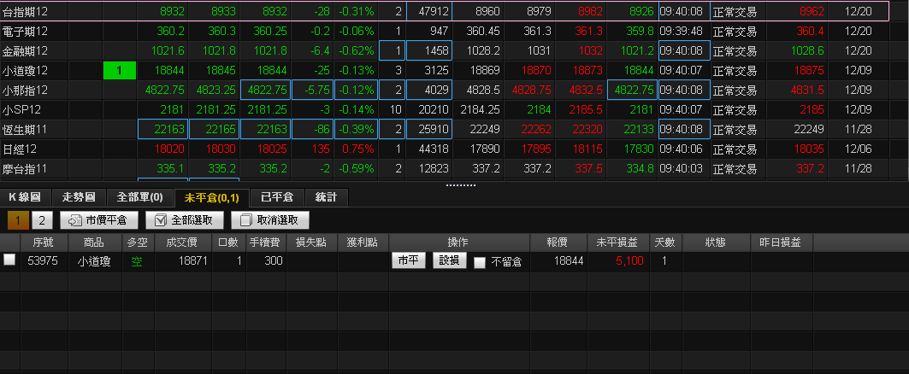Click the 口數 column header
The image size is (909, 374).
coord(228,243)
